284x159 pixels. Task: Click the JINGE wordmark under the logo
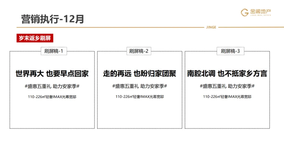pyautogui.click(x=211, y=27)
